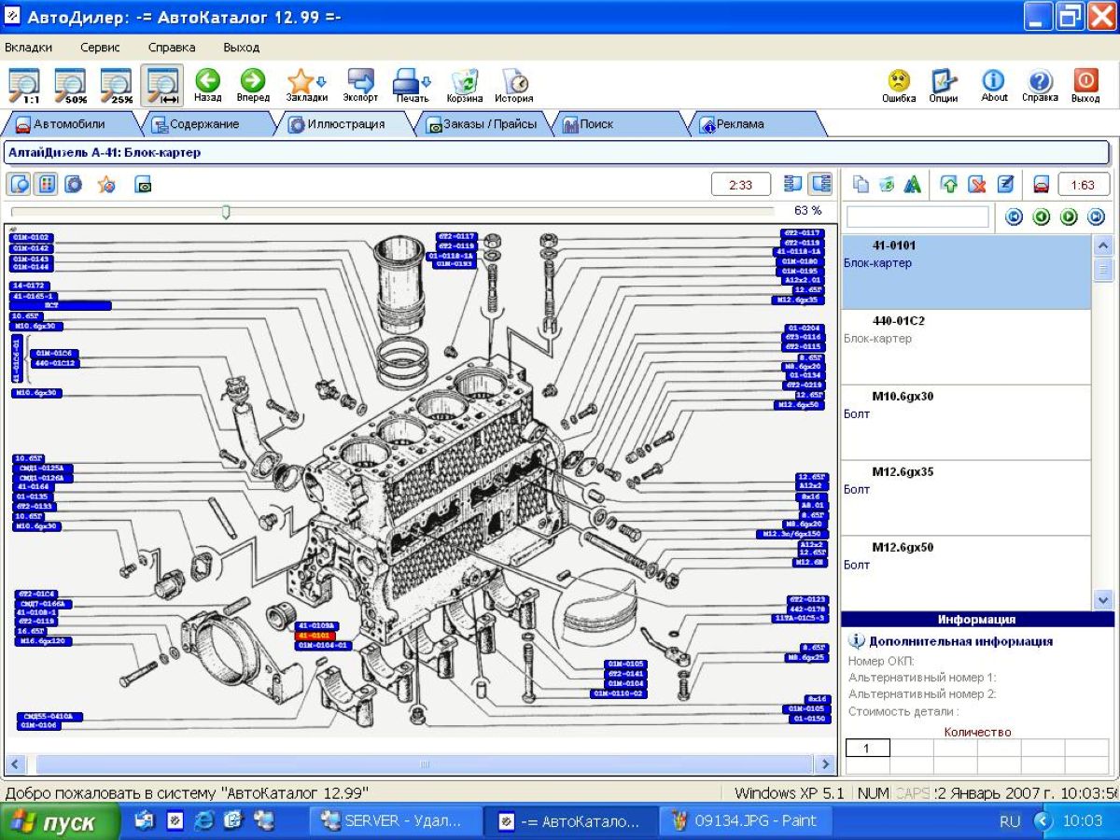Click the 50% zoom icon
1120x840 pixels.
tap(70, 85)
